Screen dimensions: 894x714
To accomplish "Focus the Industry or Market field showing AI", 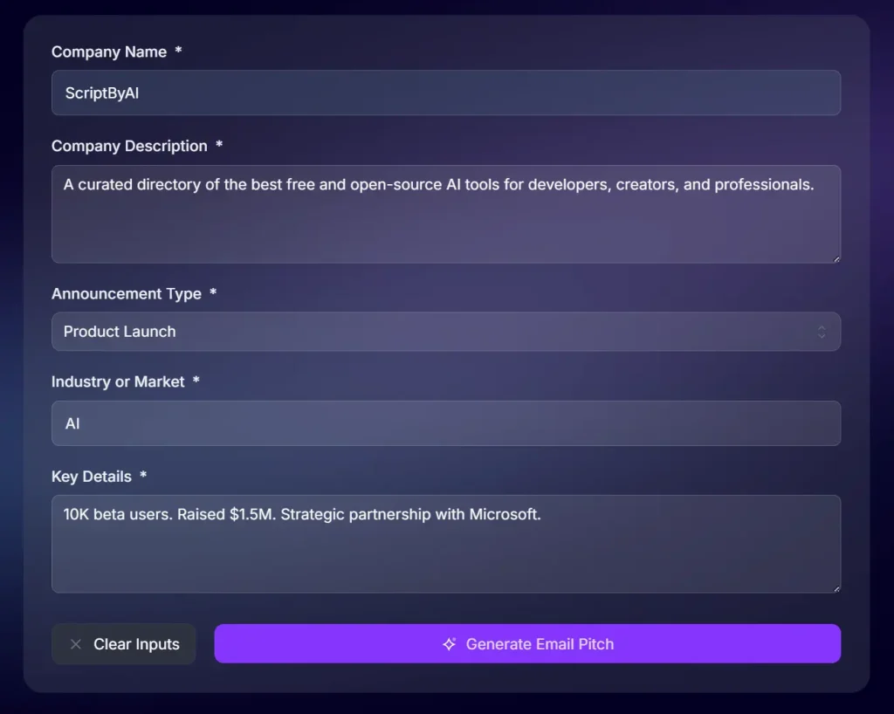I will [x=447, y=423].
